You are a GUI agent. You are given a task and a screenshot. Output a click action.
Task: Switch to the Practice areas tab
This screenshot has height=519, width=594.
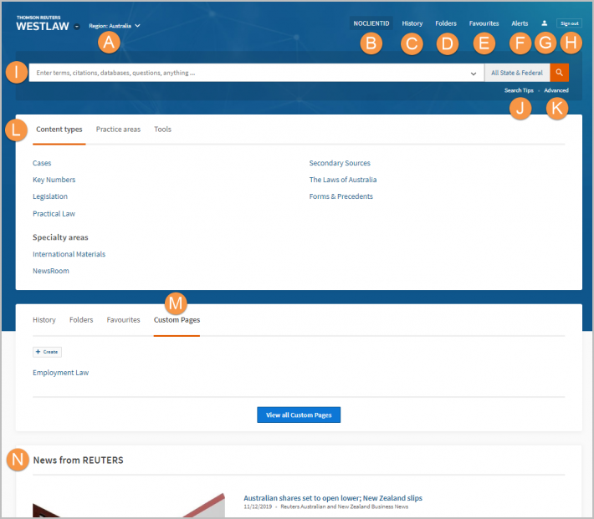click(x=118, y=130)
